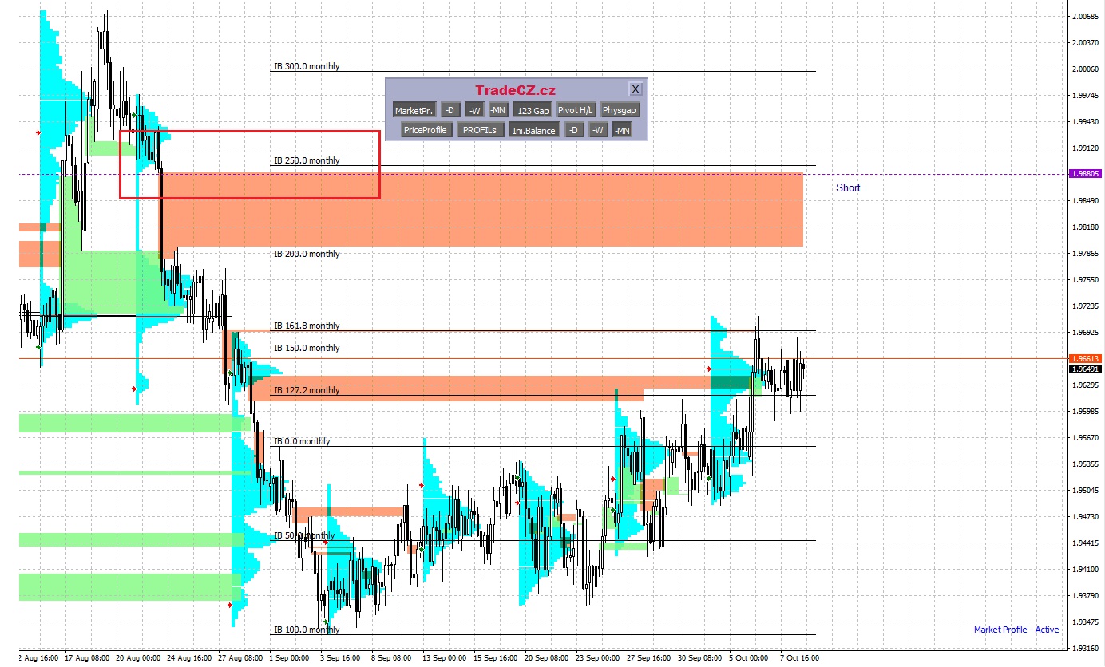Image resolution: width=1105 pixels, height=667 pixels.
Task: Select -D to the right of Ini.Balance
Action: (x=573, y=130)
